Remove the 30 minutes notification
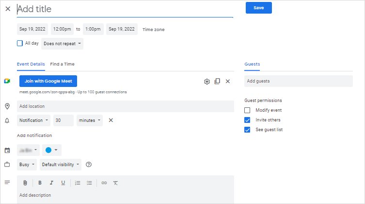The width and height of the screenshot is (365, 204). click(111, 120)
